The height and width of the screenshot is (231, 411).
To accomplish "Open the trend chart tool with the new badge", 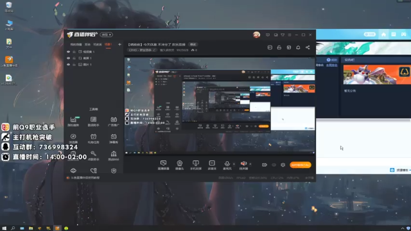I will pos(73,121).
